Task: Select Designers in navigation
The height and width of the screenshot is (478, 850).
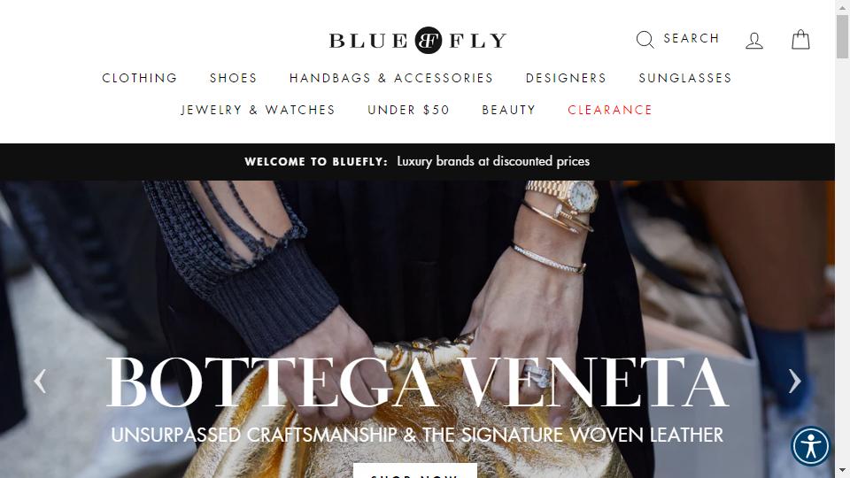Action: click(566, 78)
